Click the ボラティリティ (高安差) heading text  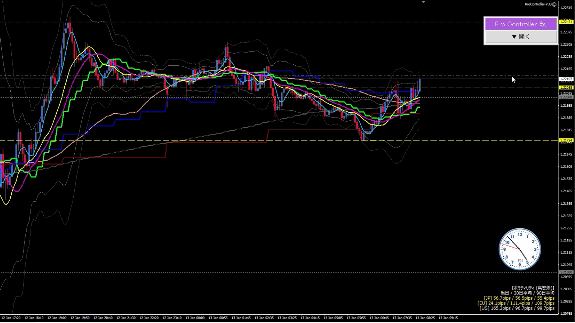point(533,288)
